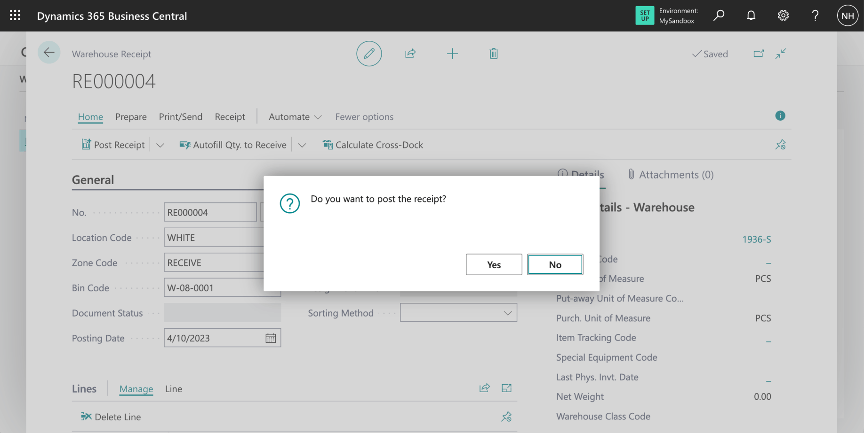Open page in new window icon
Image resolution: width=864 pixels, height=433 pixels.
pyautogui.click(x=759, y=54)
